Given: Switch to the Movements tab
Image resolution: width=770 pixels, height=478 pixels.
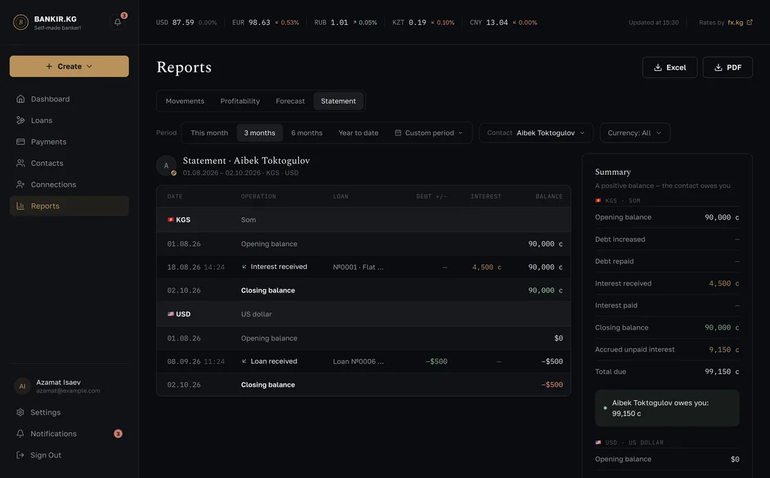Looking at the screenshot, I should tap(185, 101).
